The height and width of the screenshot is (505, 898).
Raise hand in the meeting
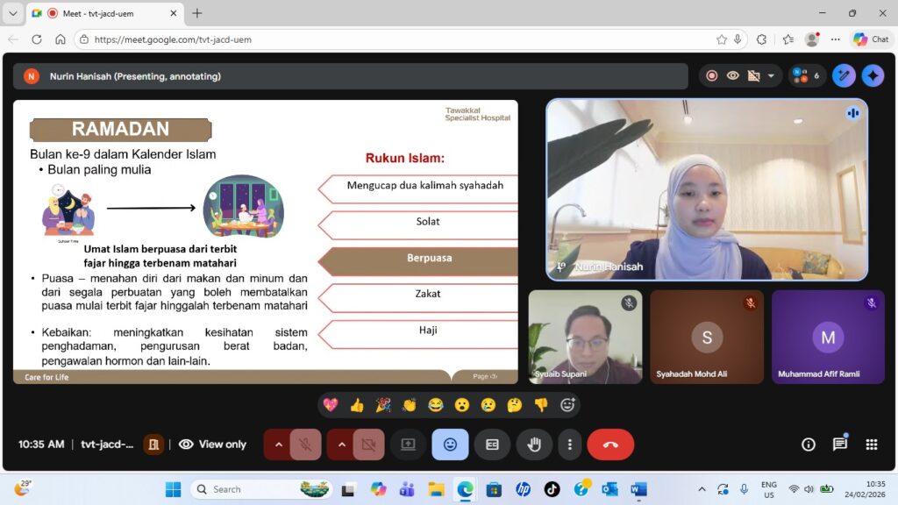[533, 445]
